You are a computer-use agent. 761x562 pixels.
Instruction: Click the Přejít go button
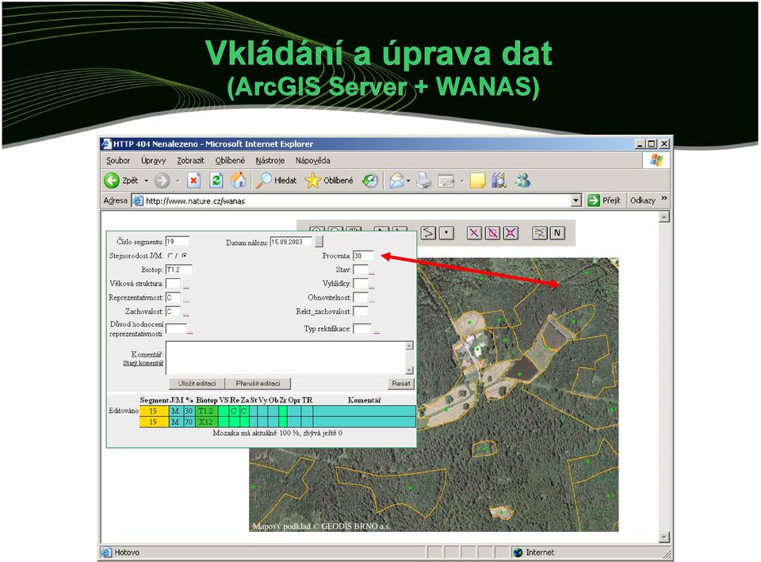(604, 201)
